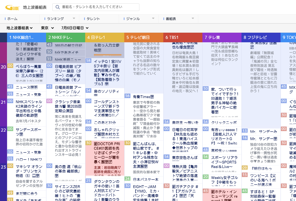The width and height of the screenshot is (296, 201).
Task: Open こんばんは、朝山家です。 drama listing
Action: pyautogui.click(x=144, y=158)
